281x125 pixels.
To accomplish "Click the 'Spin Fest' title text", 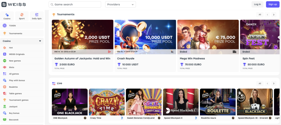I will [249, 59].
